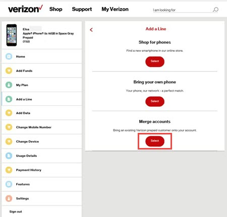Click the Settings orange icon
This screenshot has width=227, height=217.
(x=9, y=198)
